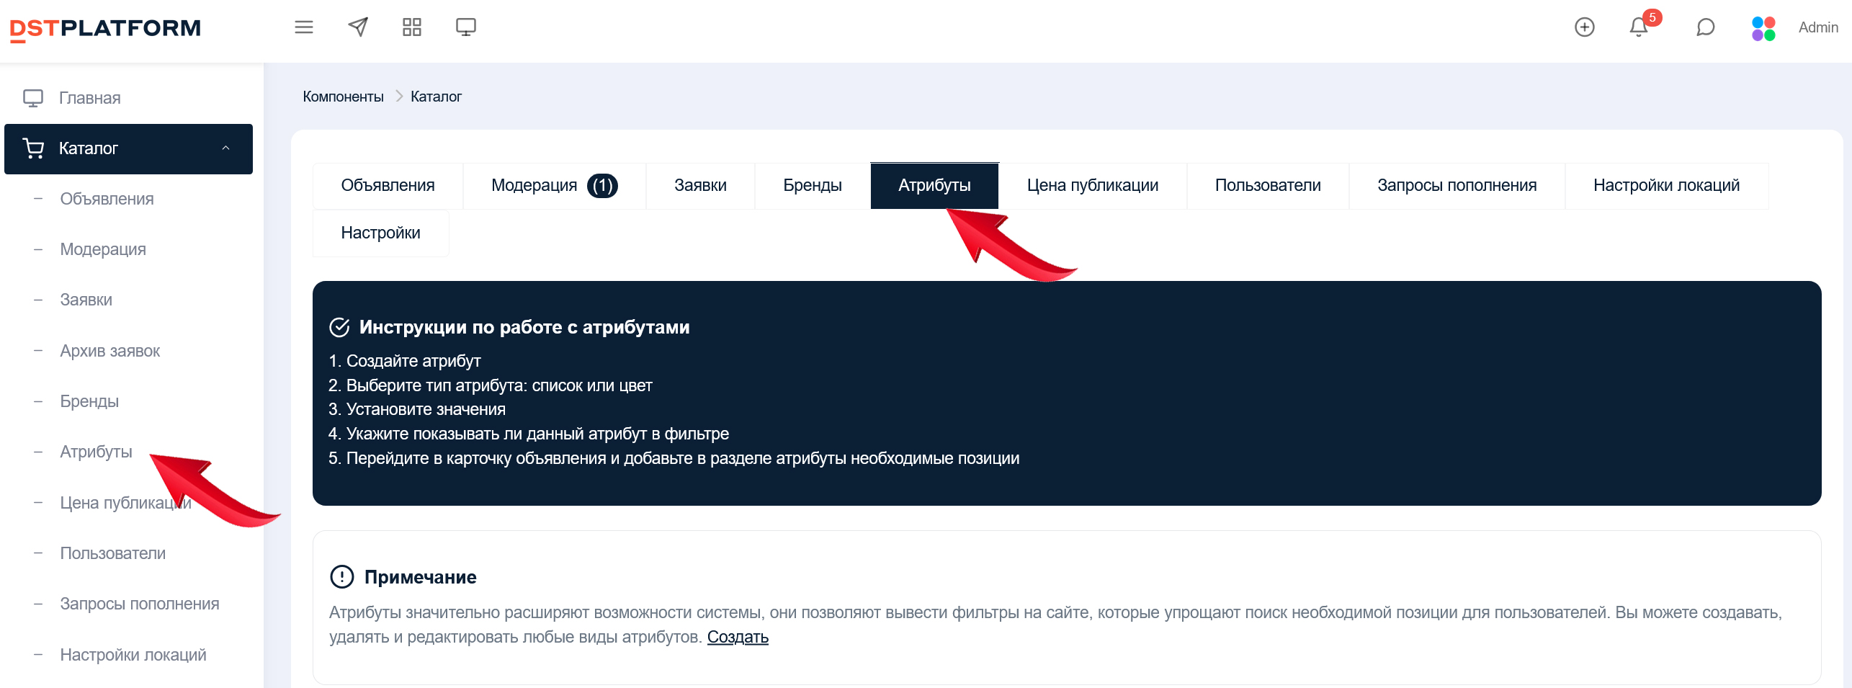Click the monitor icon in top toolbar
Screen dimensions: 1852x688
tap(465, 27)
